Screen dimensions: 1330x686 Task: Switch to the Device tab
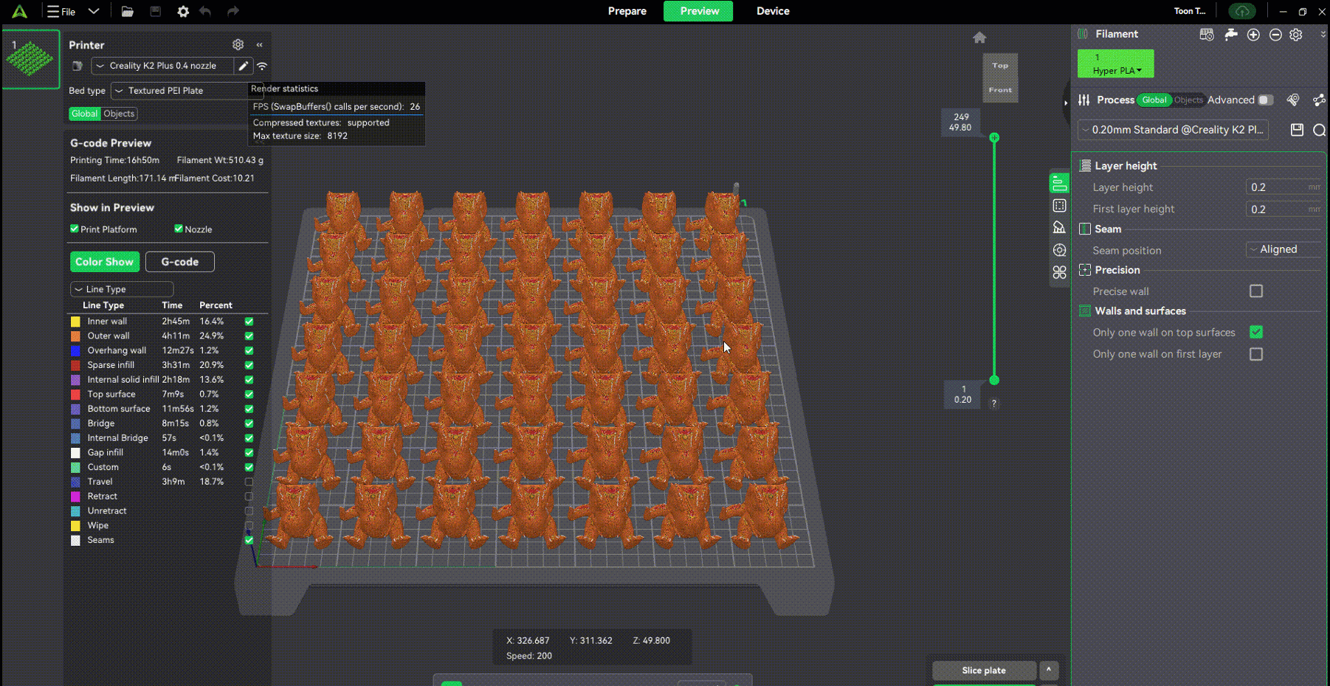pyautogui.click(x=772, y=11)
